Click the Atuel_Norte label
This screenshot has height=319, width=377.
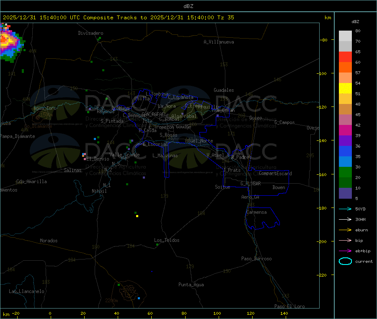coord(199,141)
